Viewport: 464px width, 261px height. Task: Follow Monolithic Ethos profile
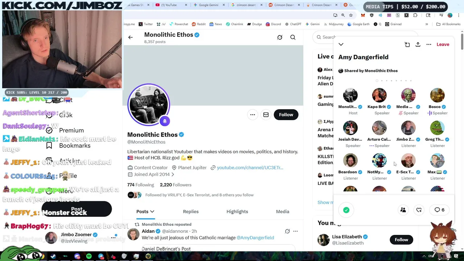tap(286, 115)
